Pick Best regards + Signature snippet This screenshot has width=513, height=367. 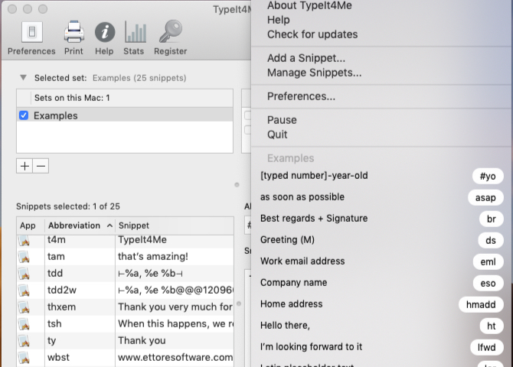(381, 219)
